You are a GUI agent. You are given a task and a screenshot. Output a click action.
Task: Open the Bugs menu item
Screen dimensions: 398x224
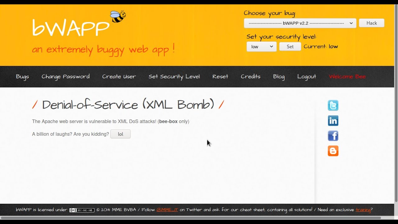[x=22, y=77]
